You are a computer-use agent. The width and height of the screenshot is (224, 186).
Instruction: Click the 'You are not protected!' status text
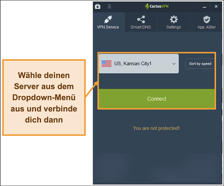point(156,128)
